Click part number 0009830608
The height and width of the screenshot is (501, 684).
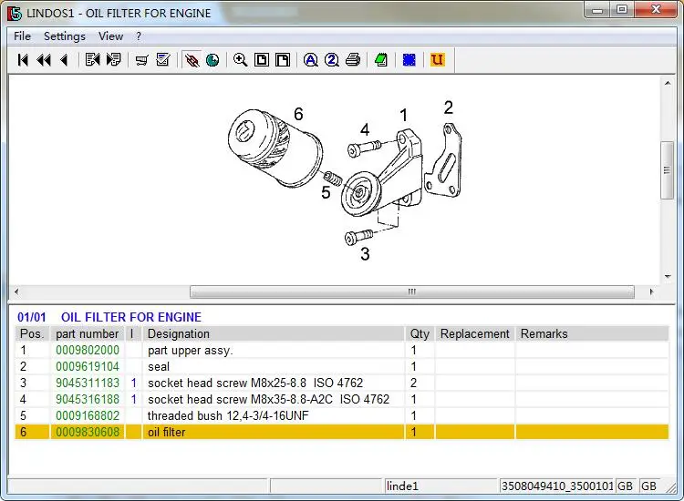click(x=88, y=432)
